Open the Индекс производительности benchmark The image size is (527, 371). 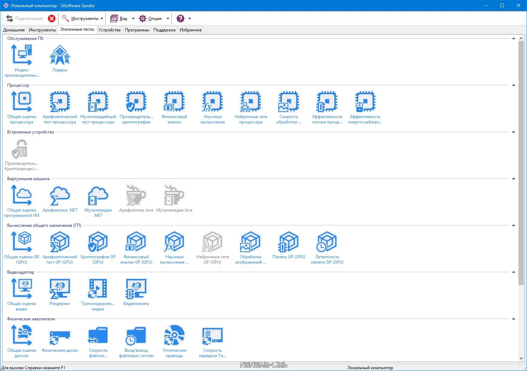22,61
